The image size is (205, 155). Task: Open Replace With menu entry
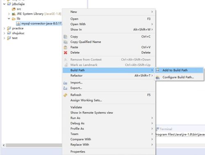tap(109, 144)
